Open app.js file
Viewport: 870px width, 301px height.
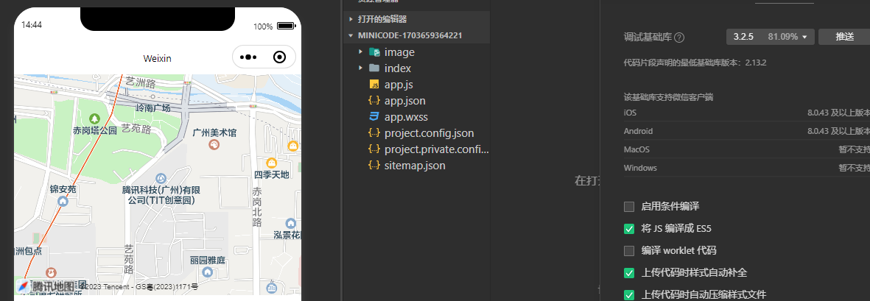(399, 85)
